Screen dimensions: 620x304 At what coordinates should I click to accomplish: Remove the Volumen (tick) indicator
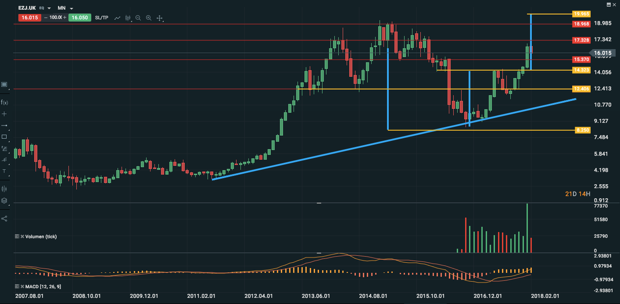tap(22, 236)
